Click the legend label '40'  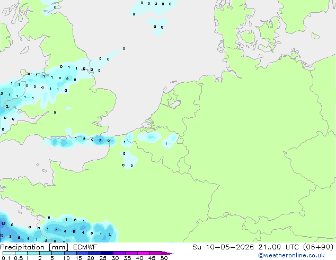pyautogui.click(x=139, y=258)
